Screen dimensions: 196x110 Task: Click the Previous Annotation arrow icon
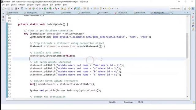coord(101,9)
